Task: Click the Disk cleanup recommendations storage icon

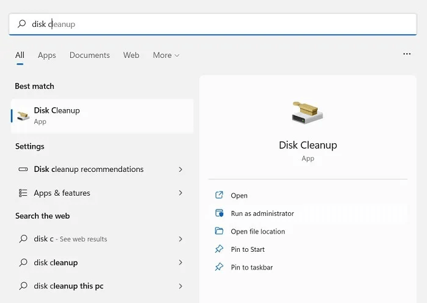Action: (x=23, y=169)
